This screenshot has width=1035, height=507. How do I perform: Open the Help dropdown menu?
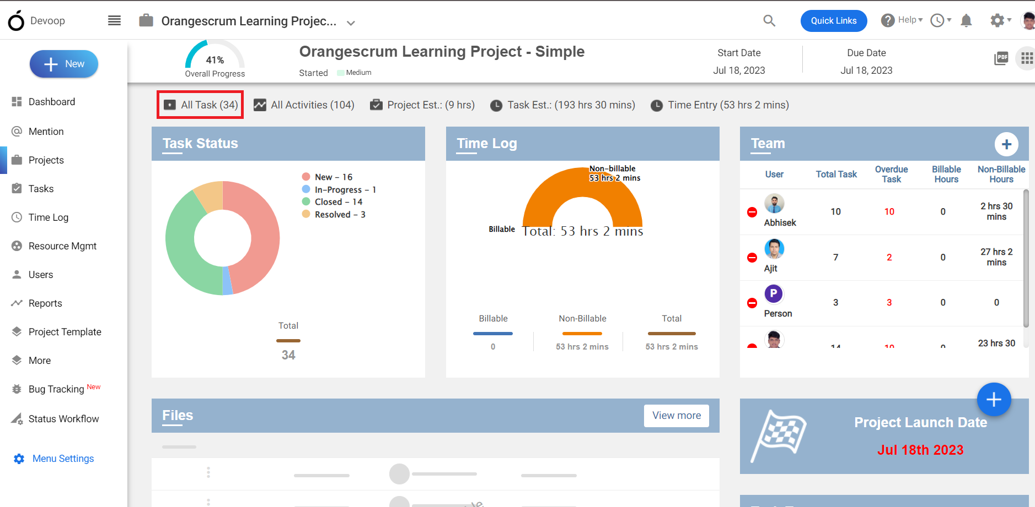pyautogui.click(x=902, y=20)
